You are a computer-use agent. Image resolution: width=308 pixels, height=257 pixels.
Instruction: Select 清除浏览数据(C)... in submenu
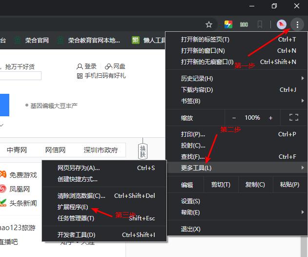tap(104, 196)
